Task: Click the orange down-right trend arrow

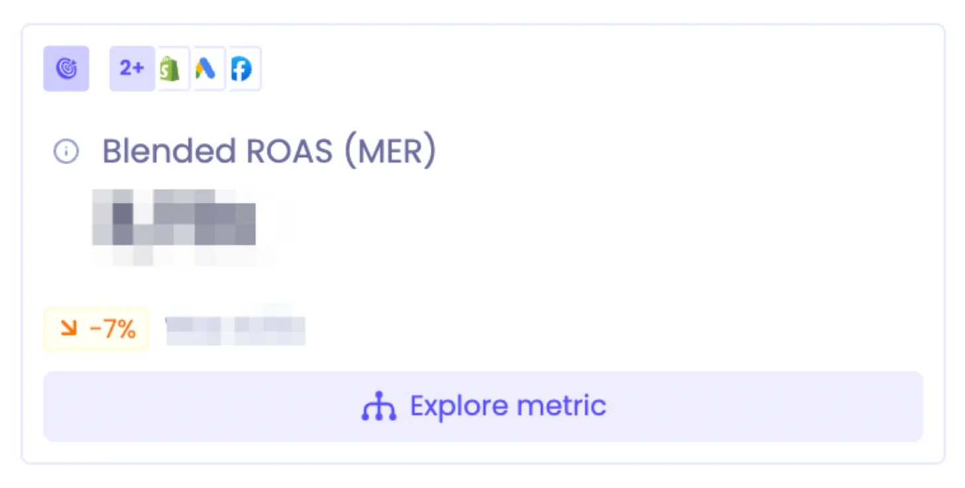Action: tap(68, 328)
